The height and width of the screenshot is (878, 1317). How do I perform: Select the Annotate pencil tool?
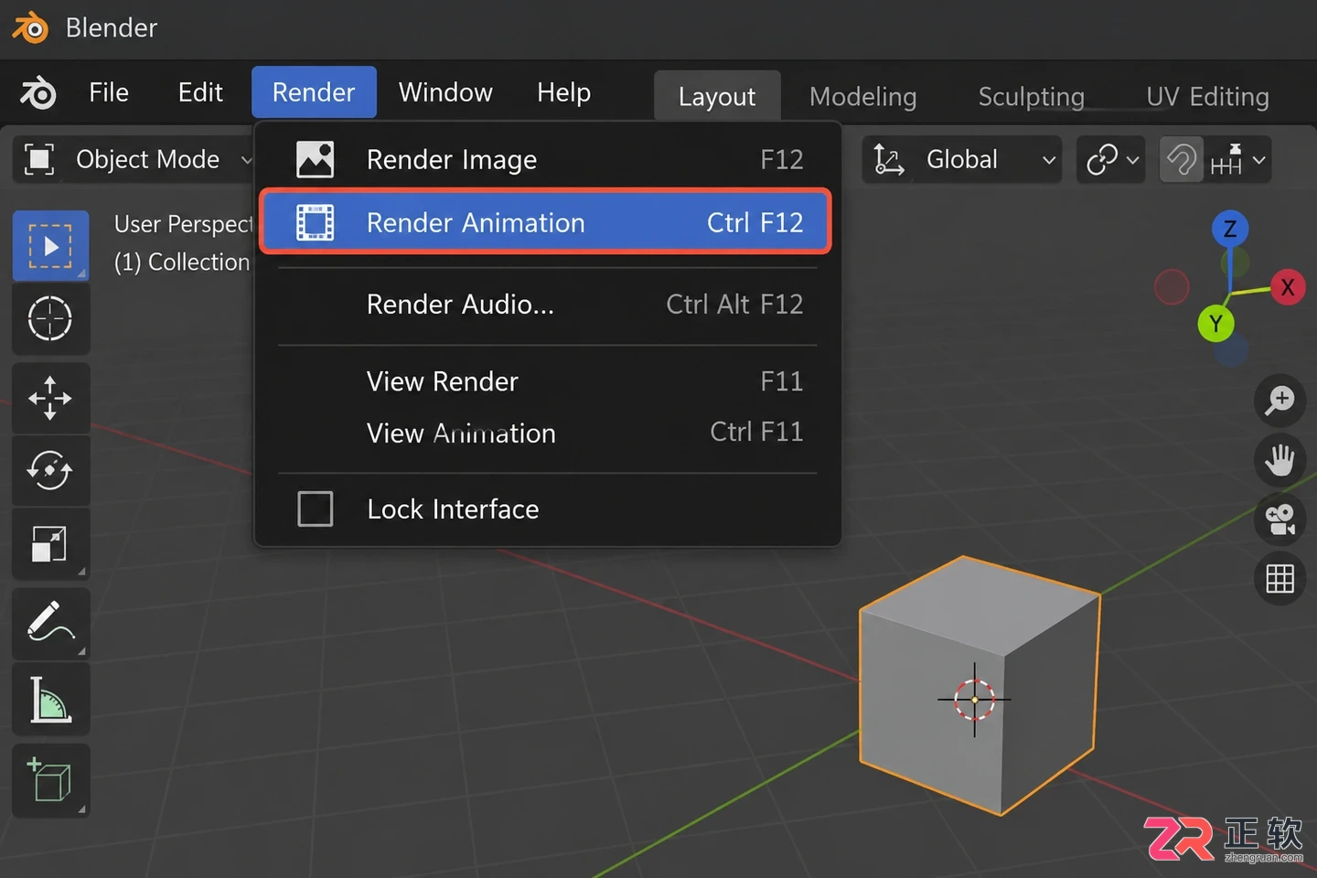coord(50,623)
